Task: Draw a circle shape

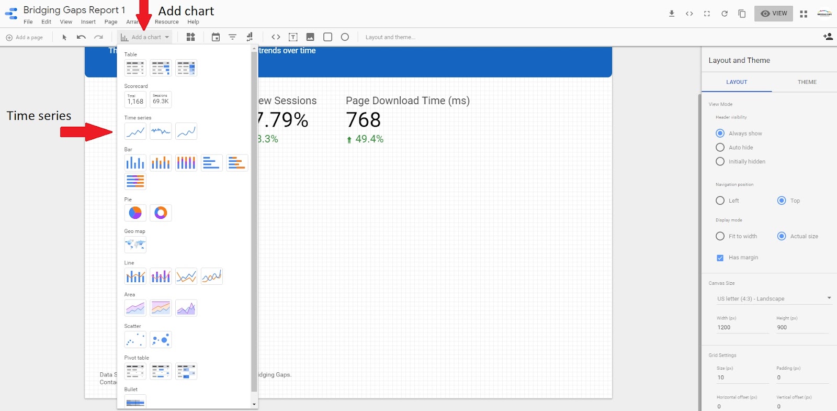Action: click(345, 37)
